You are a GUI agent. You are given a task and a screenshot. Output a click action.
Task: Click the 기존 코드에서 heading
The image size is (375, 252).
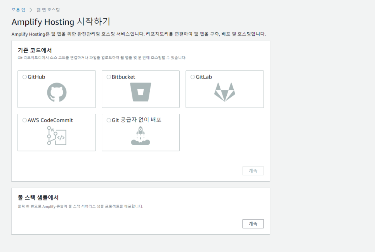(35, 50)
